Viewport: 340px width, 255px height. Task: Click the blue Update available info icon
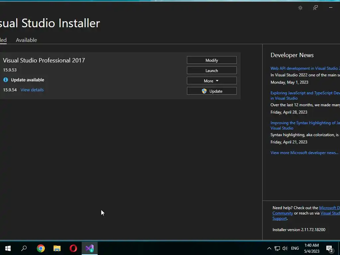point(6,80)
